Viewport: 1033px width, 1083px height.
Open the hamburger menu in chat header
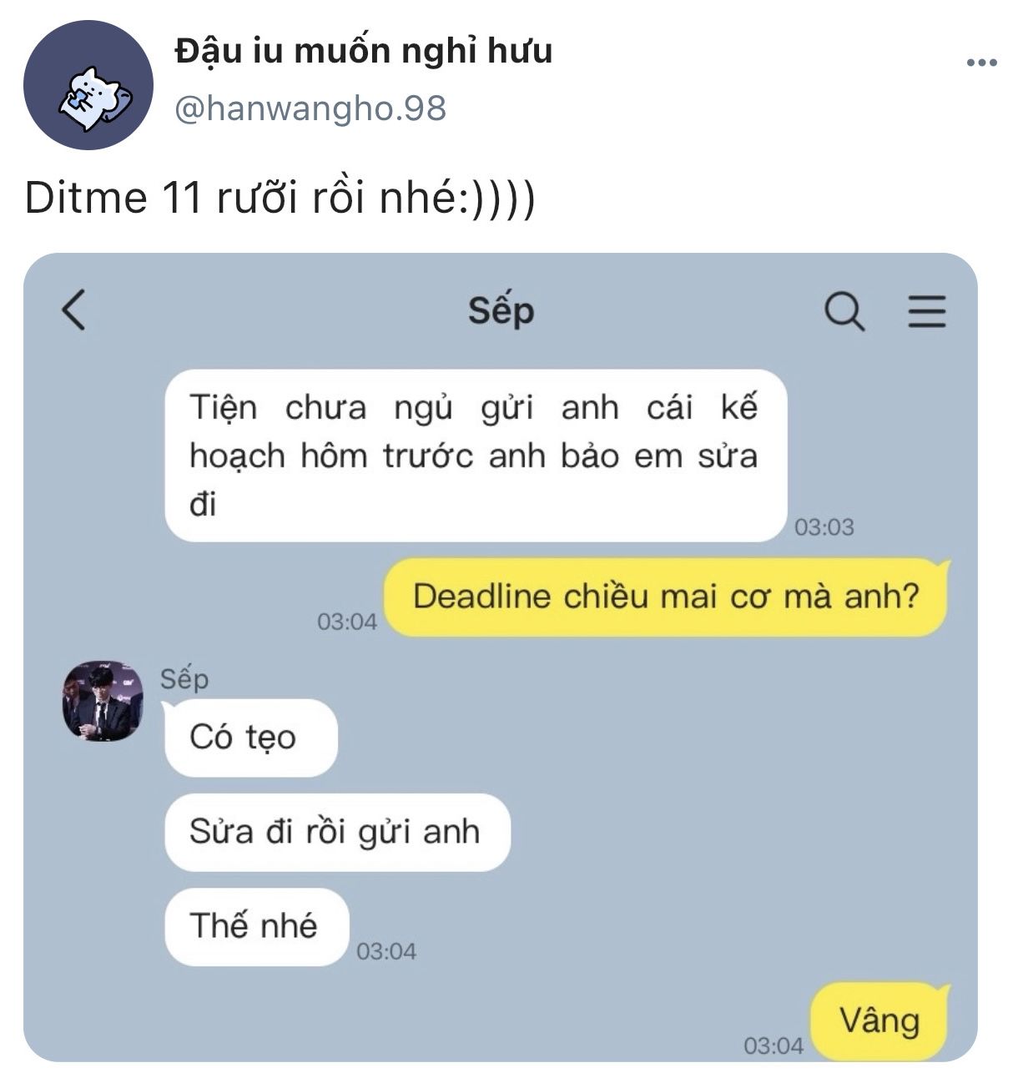[926, 310]
